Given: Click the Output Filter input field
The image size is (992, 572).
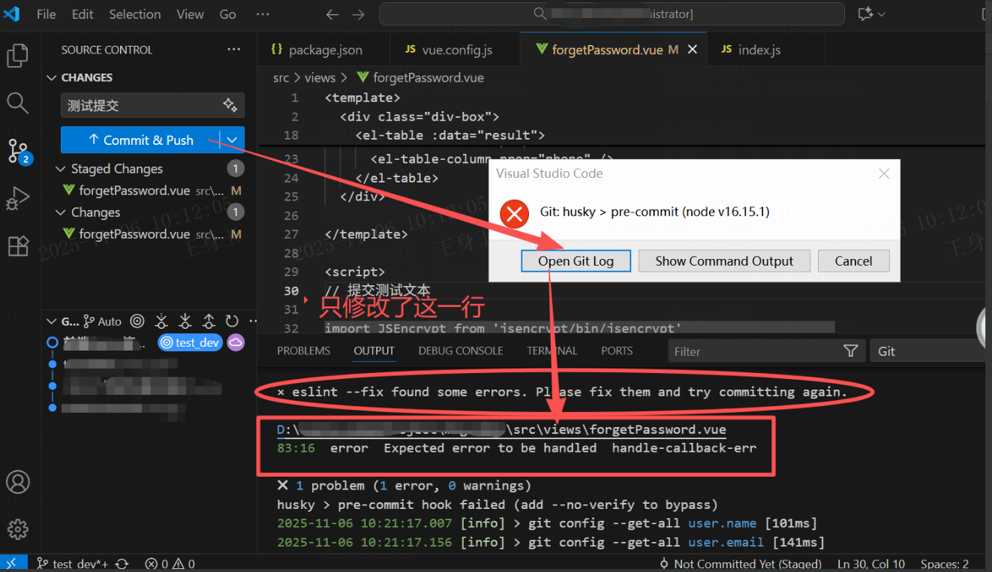Looking at the screenshot, I should point(754,351).
